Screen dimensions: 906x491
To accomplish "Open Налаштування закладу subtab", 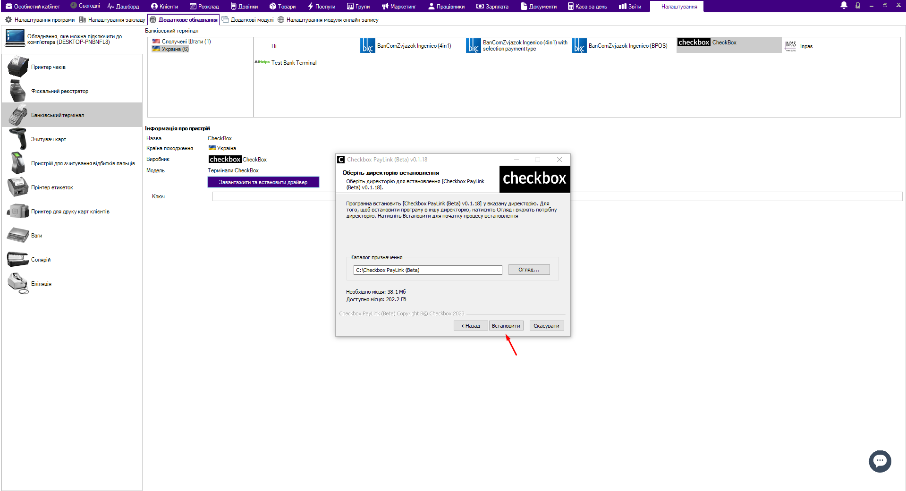I will [112, 20].
